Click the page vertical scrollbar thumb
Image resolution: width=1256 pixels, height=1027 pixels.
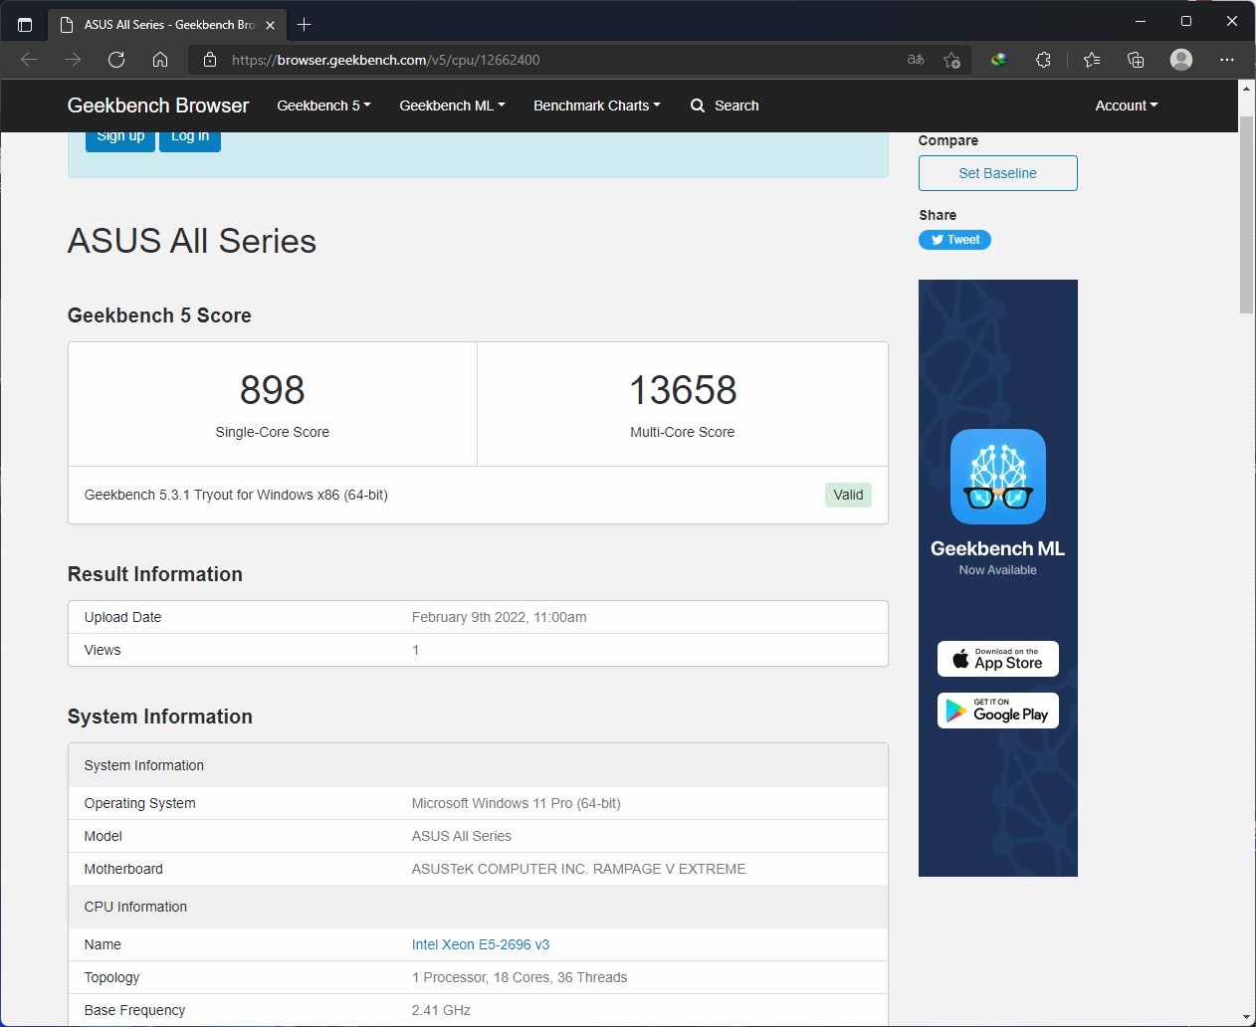click(x=1246, y=214)
